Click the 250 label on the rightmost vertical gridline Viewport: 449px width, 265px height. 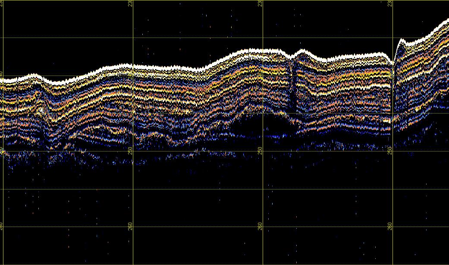click(x=390, y=150)
